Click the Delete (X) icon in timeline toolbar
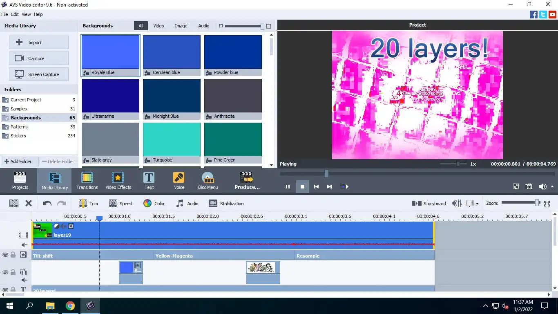This screenshot has height=314, width=558. coord(29,203)
